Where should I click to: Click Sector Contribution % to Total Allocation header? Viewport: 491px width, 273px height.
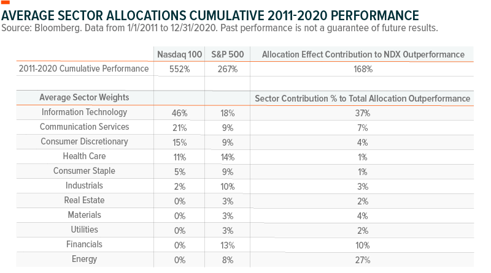click(x=363, y=98)
